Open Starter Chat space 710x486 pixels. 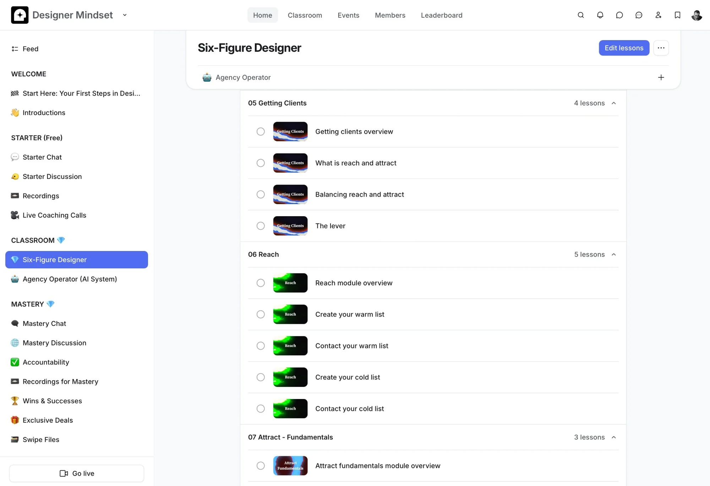pos(77,157)
